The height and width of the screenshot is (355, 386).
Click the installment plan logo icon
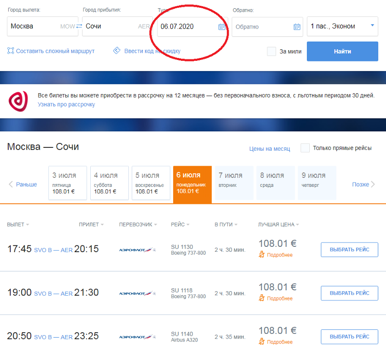point(18,100)
